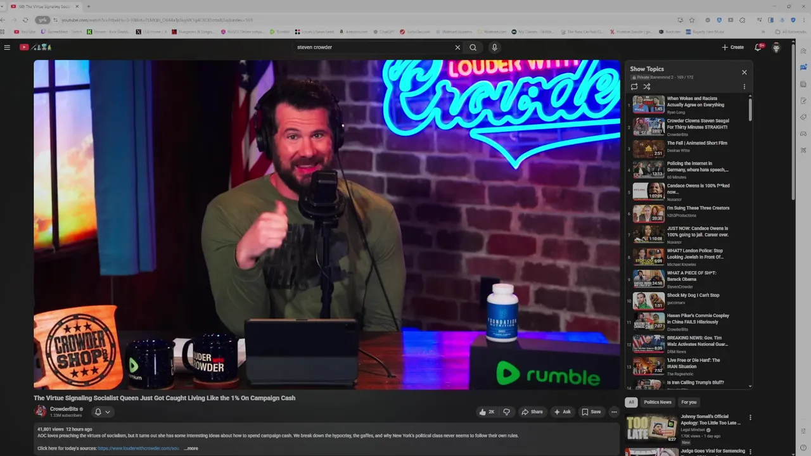Open 'BREAKING NEWS: Gov. Tim Walz Activates' item

687,344
